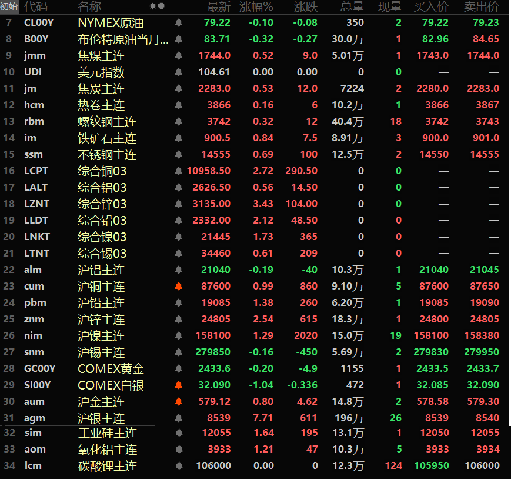Screen dimensions: 511x479
Task: Select the 沪锡主连 name cell
Action: tap(101, 352)
